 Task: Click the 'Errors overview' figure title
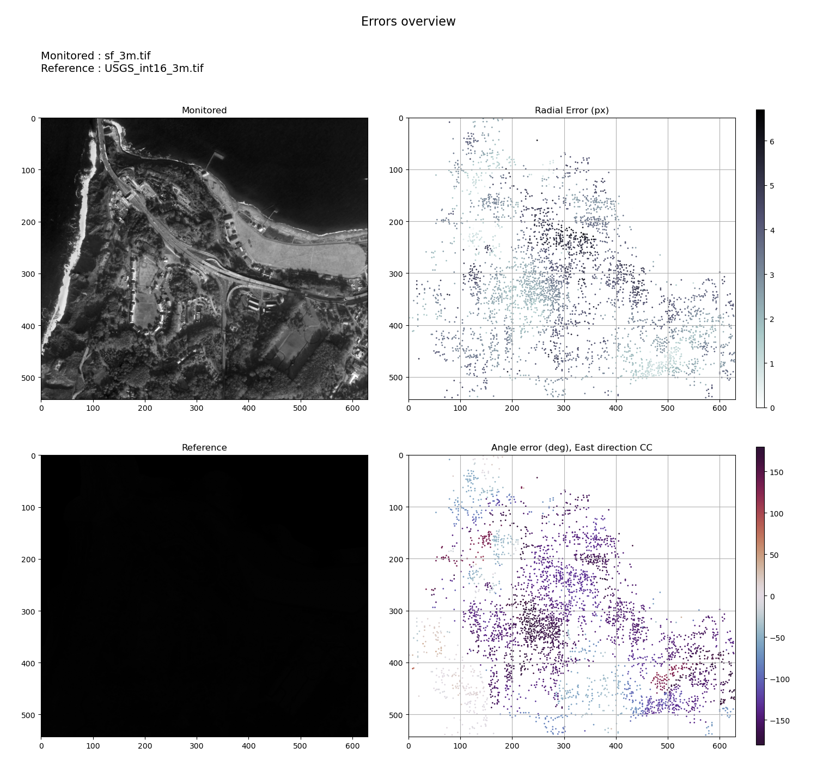pos(408,22)
